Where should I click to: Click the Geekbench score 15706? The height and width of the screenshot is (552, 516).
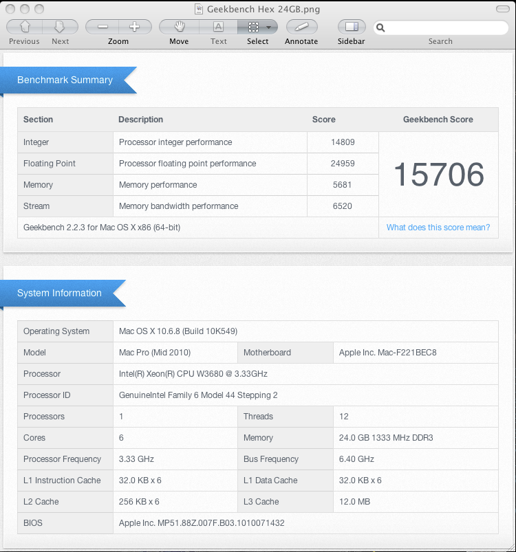pos(439,175)
